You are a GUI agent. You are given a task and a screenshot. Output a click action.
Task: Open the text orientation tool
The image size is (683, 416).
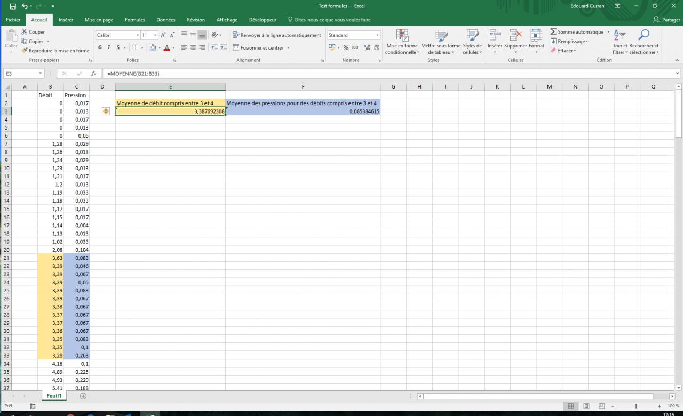(x=215, y=35)
